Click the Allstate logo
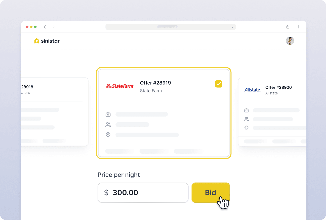326x220 pixels. 252,90
